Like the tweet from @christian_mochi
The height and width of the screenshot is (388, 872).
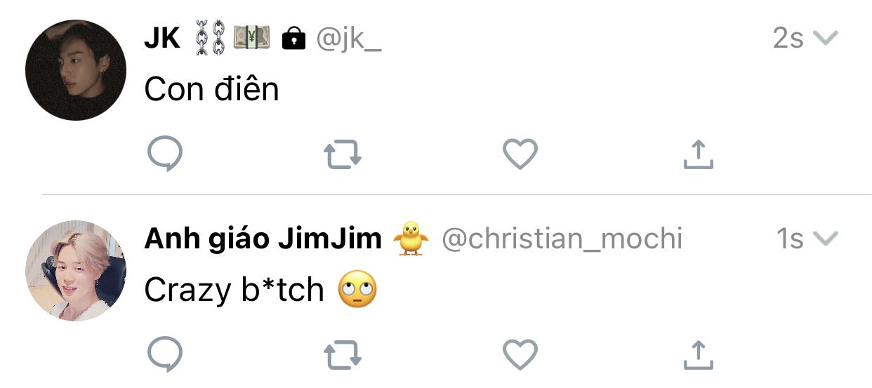click(520, 355)
